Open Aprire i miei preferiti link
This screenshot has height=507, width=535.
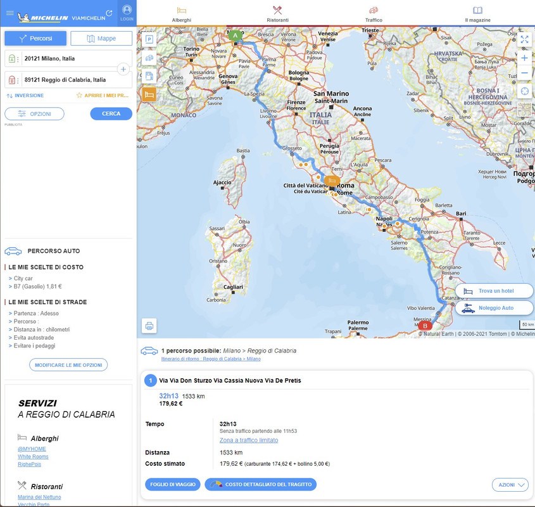tap(103, 95)
